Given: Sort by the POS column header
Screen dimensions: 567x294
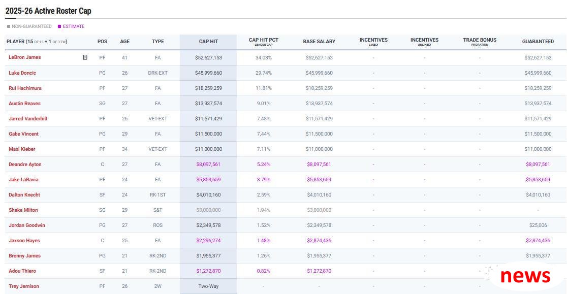Looking at the screenshot, I should (x=102, y=42).
